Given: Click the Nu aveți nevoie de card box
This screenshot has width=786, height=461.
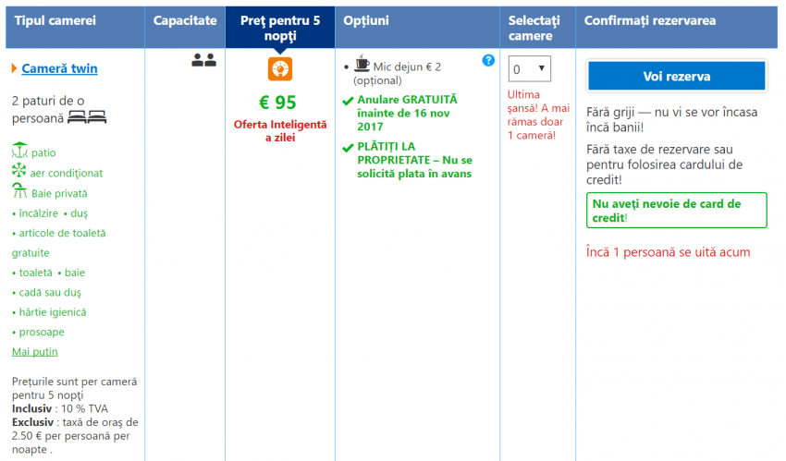Looking at the screenshot, I should [x=676, y=211].
